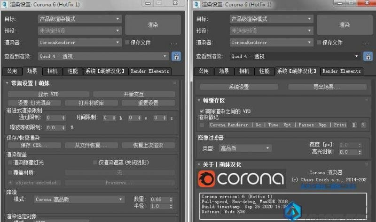The width and height of the screenshot is (376, 222).
Task: Click the pass limit spinner arrows
Action: click(63, 118)
